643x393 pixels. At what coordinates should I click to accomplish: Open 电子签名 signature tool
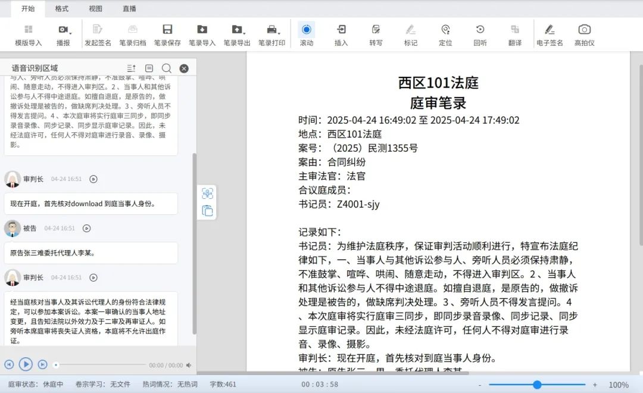pyautogui.click(x=550, y=30)
